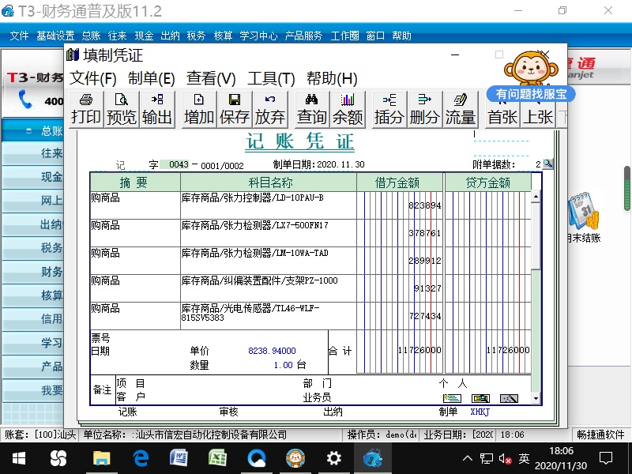The height and width of the screenshot is (474, 632).
Task: Open the 服宝 monkey assistant mascot
Action: pos(531,67)
